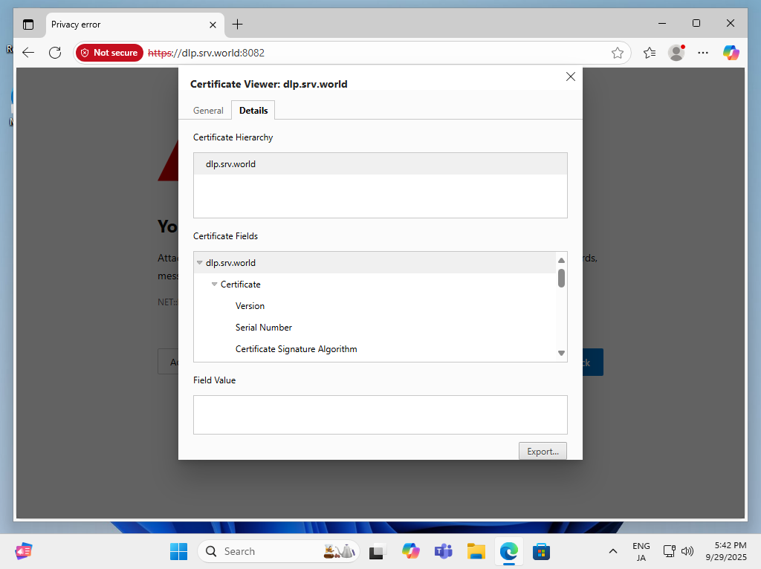The image size is (761, 569).
Task: Open File Explorer from the taskbar
Action: [476, 551]
